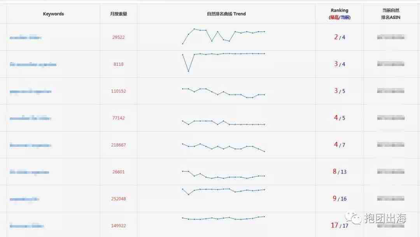Click the 抱团出海 watermark text

385,218
